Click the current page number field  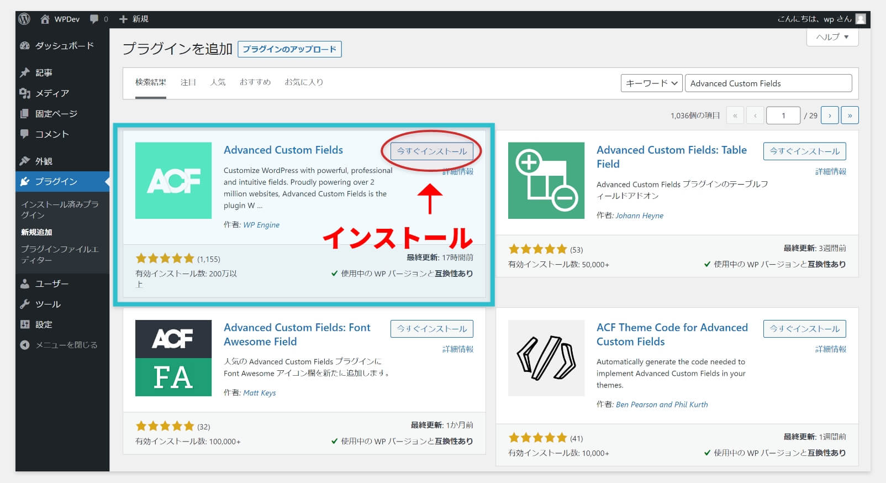[783, 116]
